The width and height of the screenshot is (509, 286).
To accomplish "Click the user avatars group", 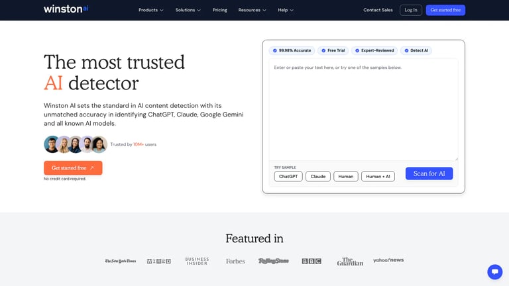I will (x=76, y=144).
